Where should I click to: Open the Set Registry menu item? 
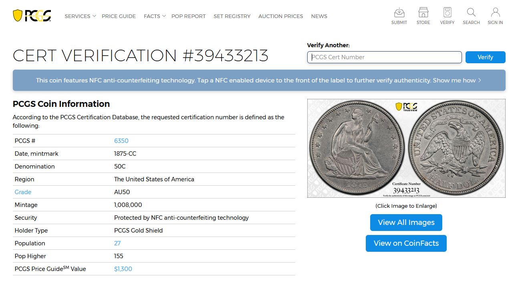pos(232,16)
